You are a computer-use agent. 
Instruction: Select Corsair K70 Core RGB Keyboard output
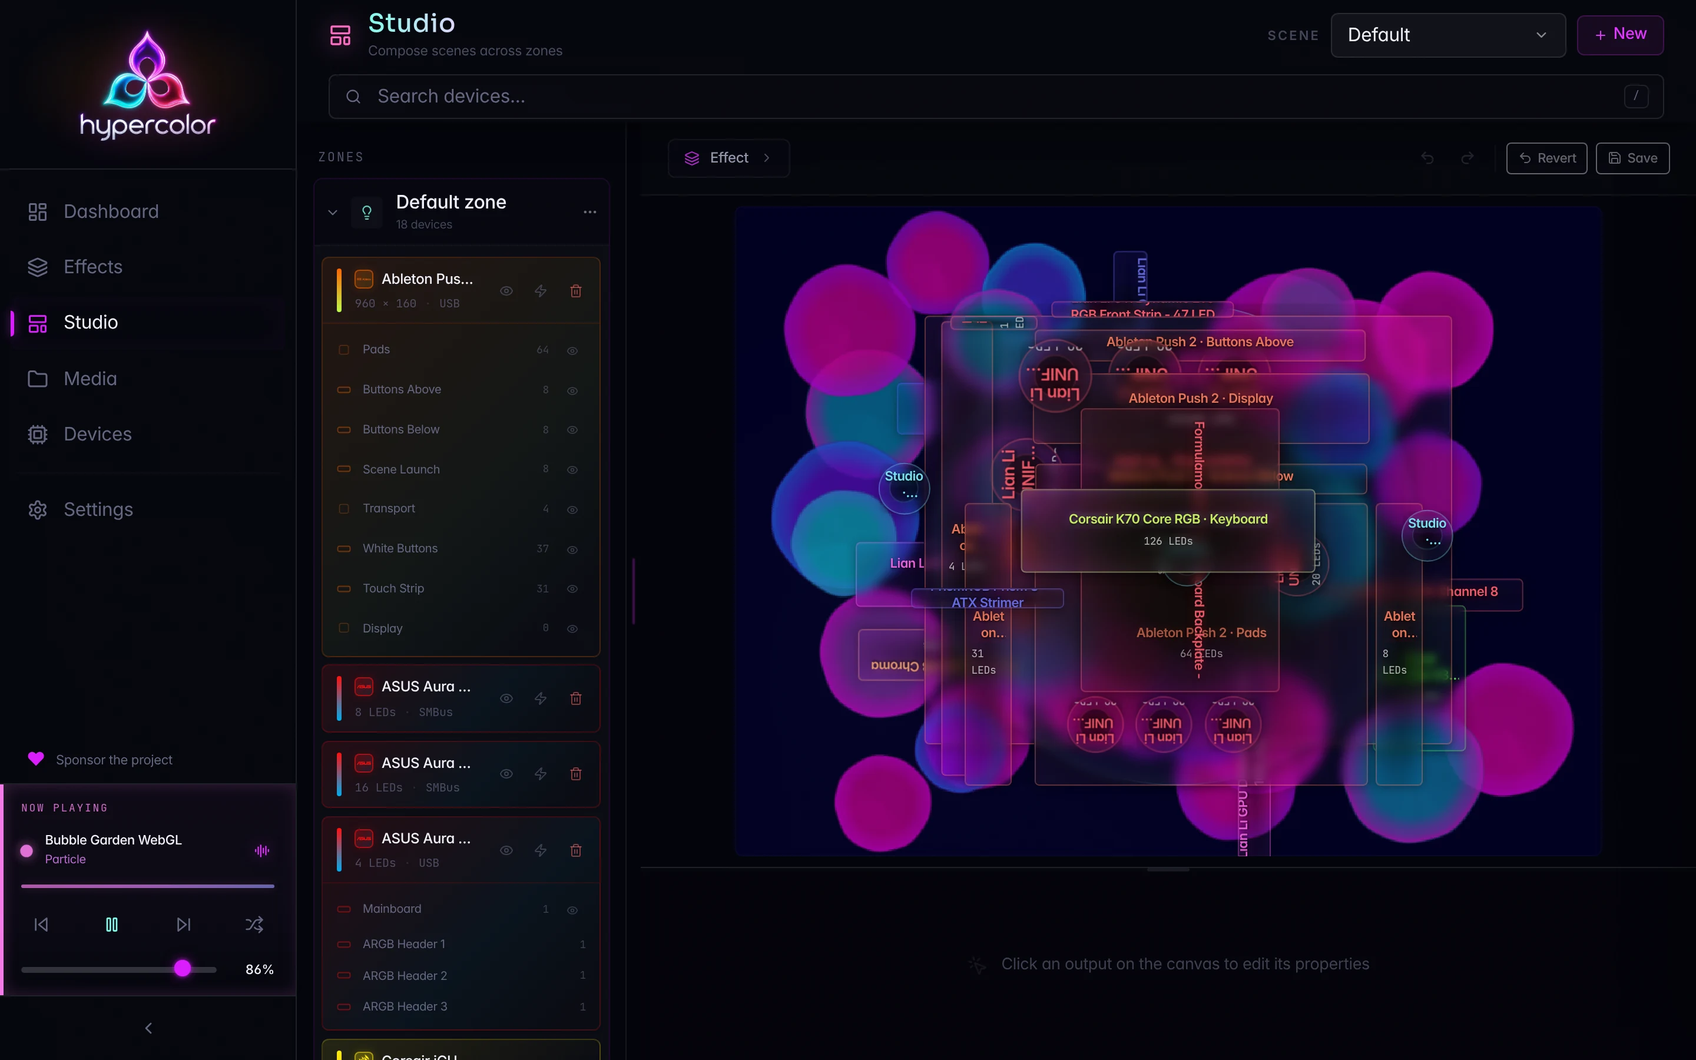pos(1168,531)
